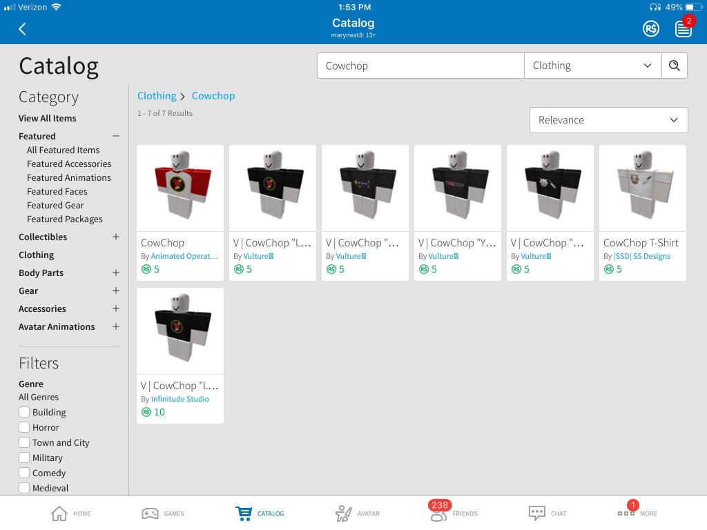Select Featured Gear
The image size is (707, 530).
coord(55,205)
